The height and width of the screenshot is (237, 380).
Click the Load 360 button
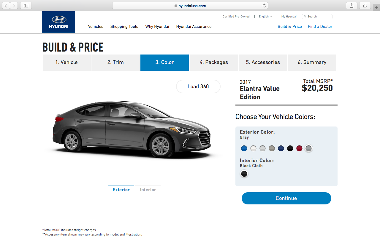(198, 87)
